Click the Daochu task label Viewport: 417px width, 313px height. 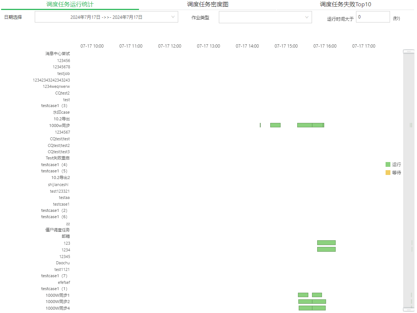63,263
